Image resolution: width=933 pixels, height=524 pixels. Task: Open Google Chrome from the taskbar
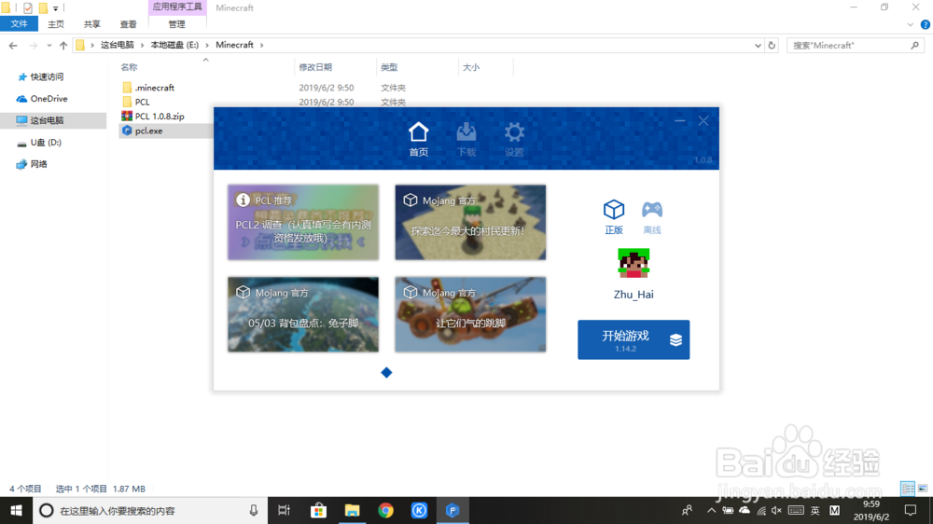point(385,510)
